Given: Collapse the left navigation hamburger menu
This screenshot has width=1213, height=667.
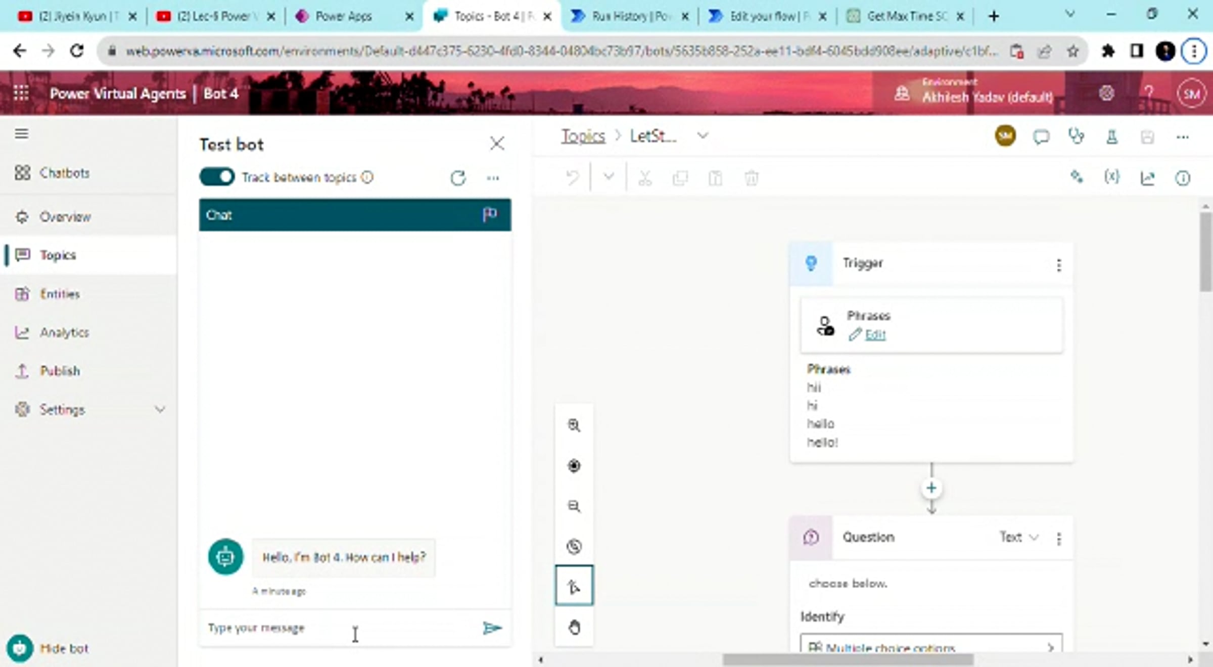Looking at the screenshot, I should [x=21, y=134].
